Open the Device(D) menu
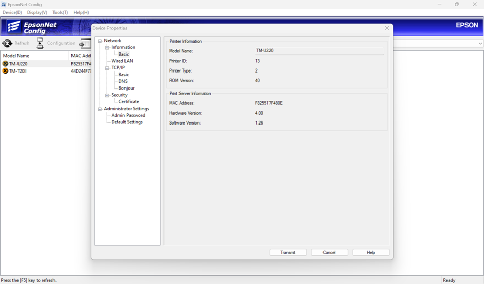Viewport: 484px width, 284px height. pyautogui.click(x=12, y=13)
